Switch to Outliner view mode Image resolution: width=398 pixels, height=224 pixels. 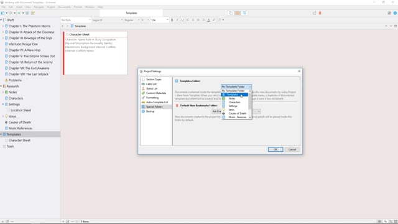click(244, 13)
